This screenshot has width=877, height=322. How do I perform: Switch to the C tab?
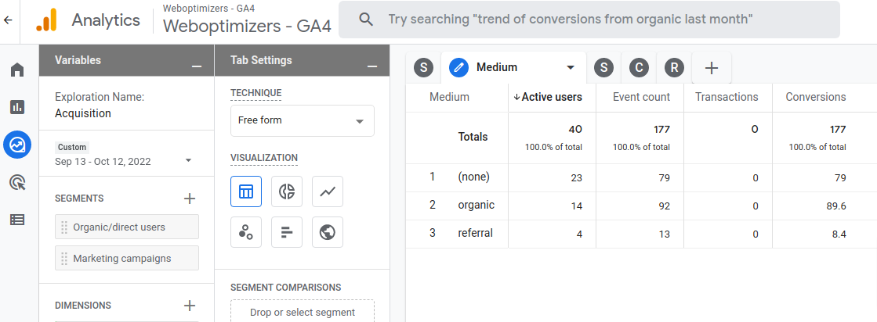tap(640, 68)
